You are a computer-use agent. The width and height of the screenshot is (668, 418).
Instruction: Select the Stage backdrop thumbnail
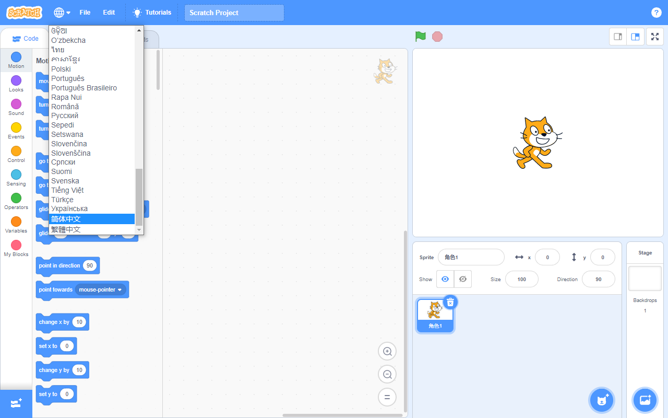tap(645, 278)
